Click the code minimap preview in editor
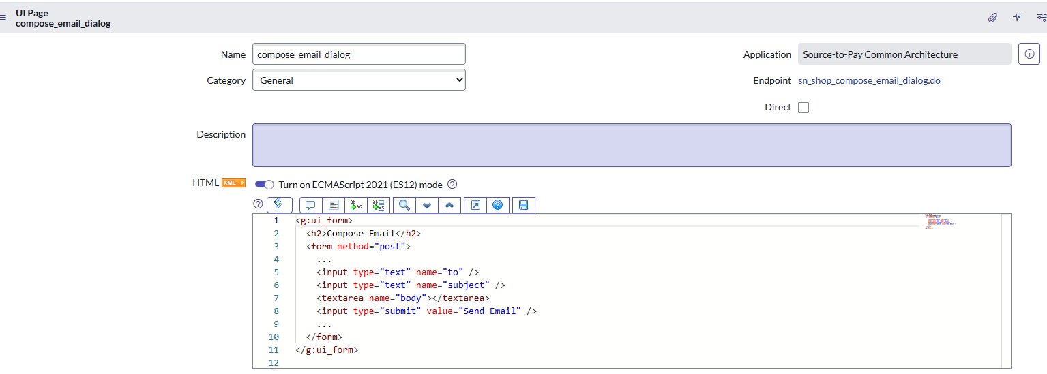 [941, 222]
